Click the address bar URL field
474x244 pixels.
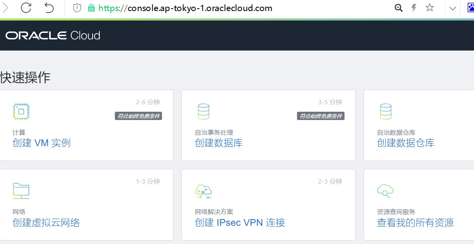click(185, 8)
